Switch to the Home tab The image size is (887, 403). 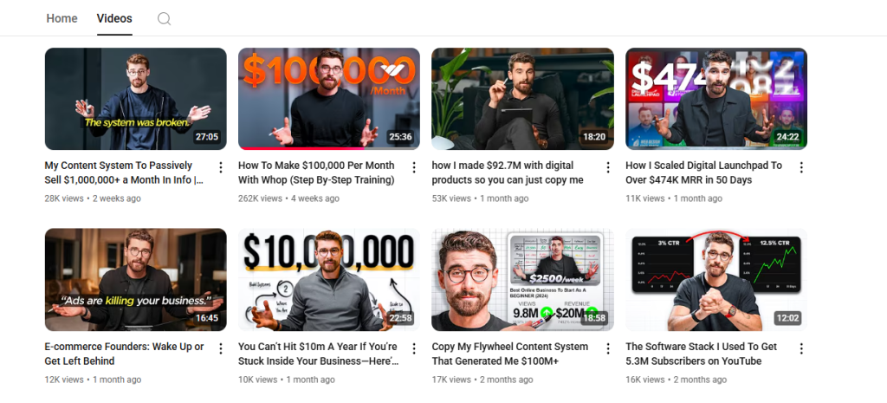pyautogui.click(x=62, y=18)
